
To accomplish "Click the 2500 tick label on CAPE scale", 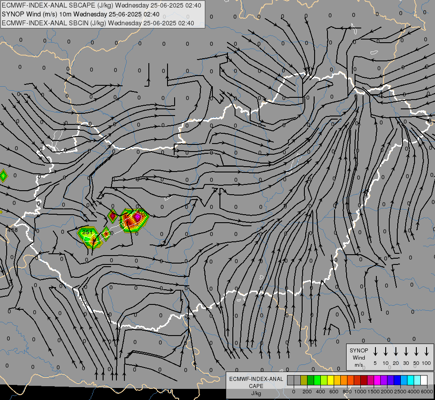I will 400,392.
